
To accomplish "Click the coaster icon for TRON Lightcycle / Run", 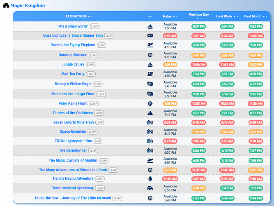I will pos(150,141).
